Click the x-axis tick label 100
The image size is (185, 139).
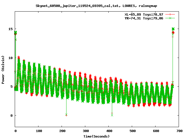tap(39, 131)
